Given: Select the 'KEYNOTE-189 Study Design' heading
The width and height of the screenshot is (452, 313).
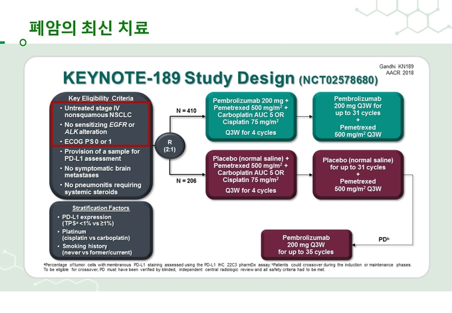Looking at the screenshot, I should click(179, 78).
